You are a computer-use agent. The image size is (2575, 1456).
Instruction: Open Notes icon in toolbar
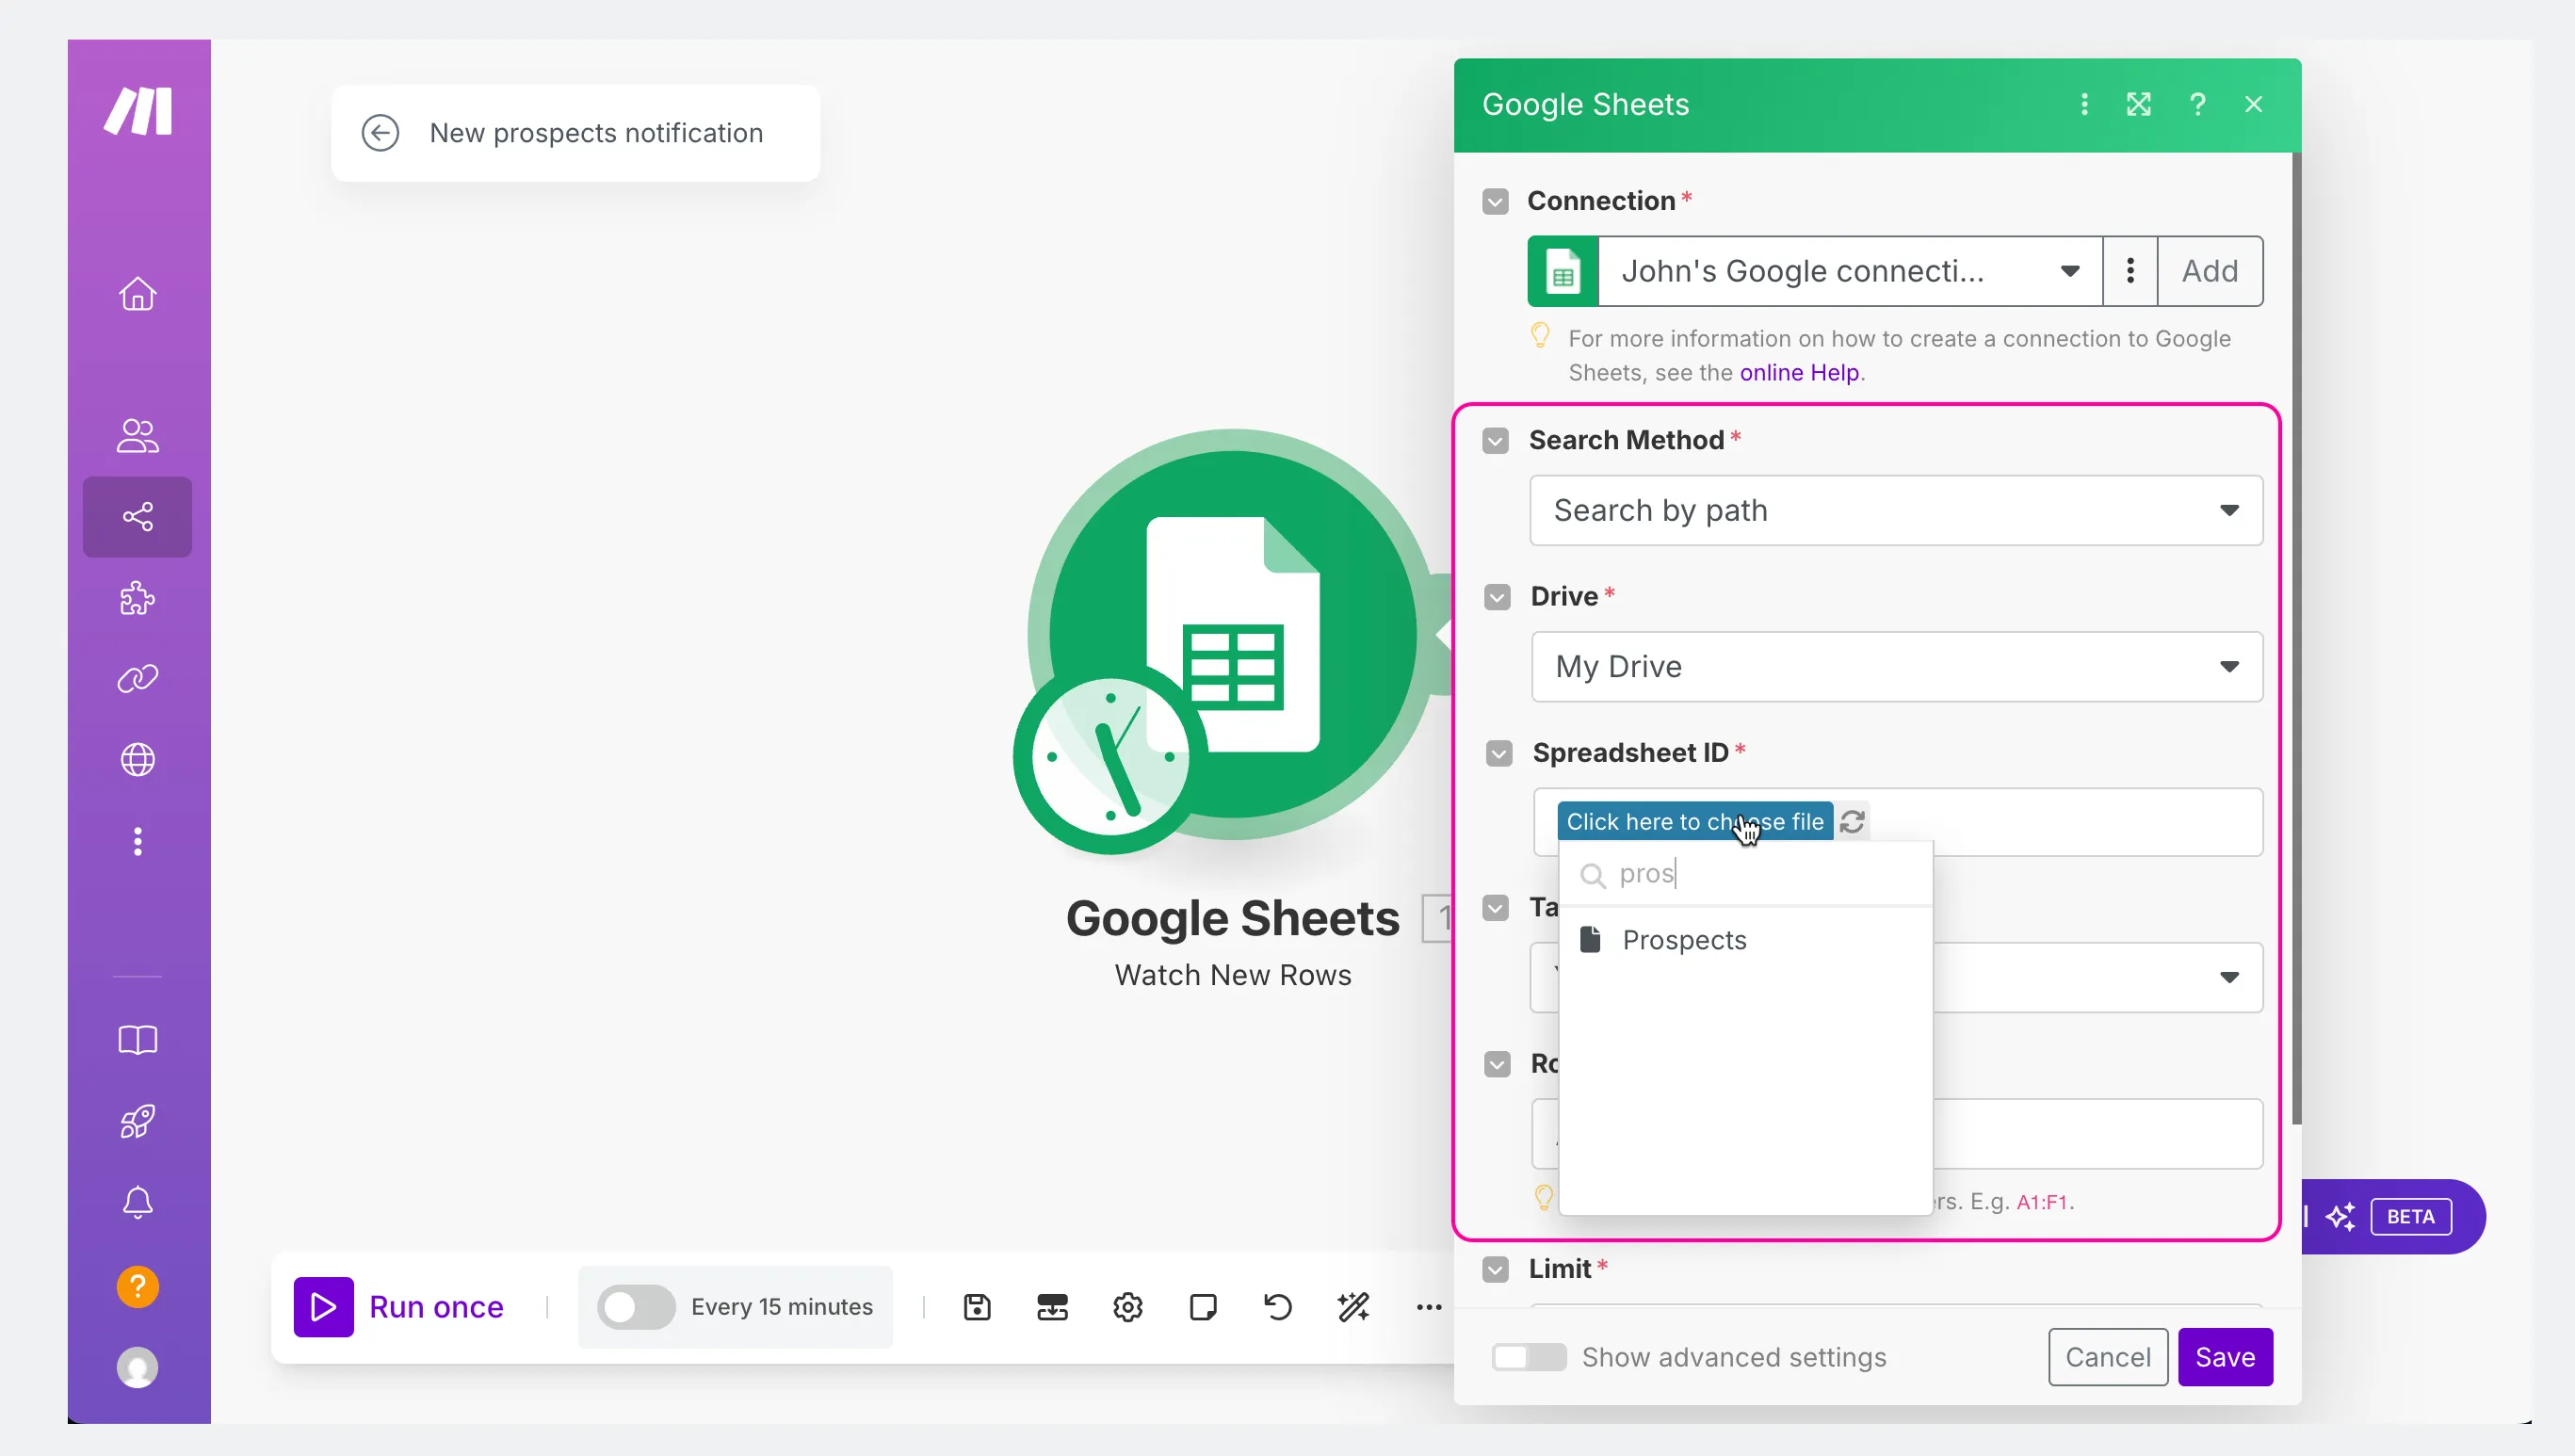tap(1203, 1307)
